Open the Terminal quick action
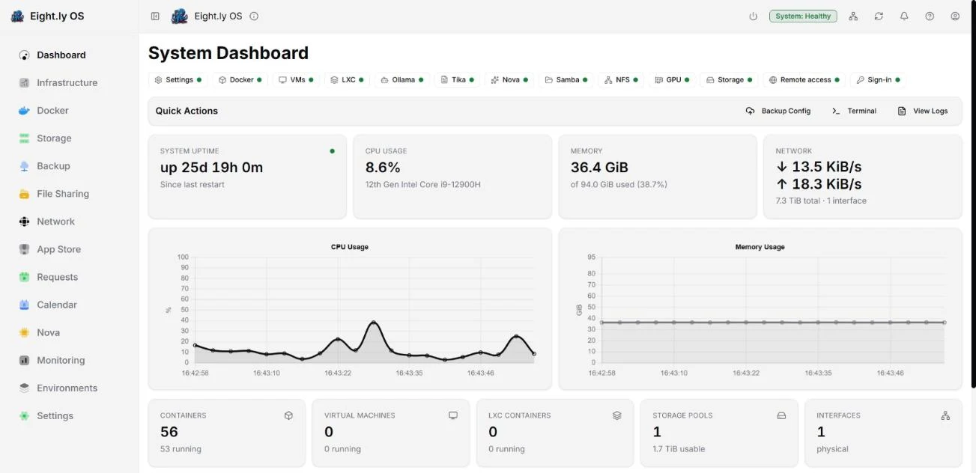 854,111
